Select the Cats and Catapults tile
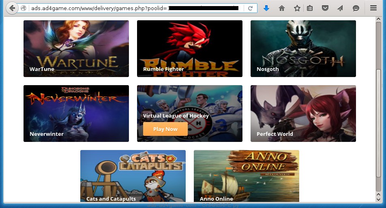 [x=133, y=176]
